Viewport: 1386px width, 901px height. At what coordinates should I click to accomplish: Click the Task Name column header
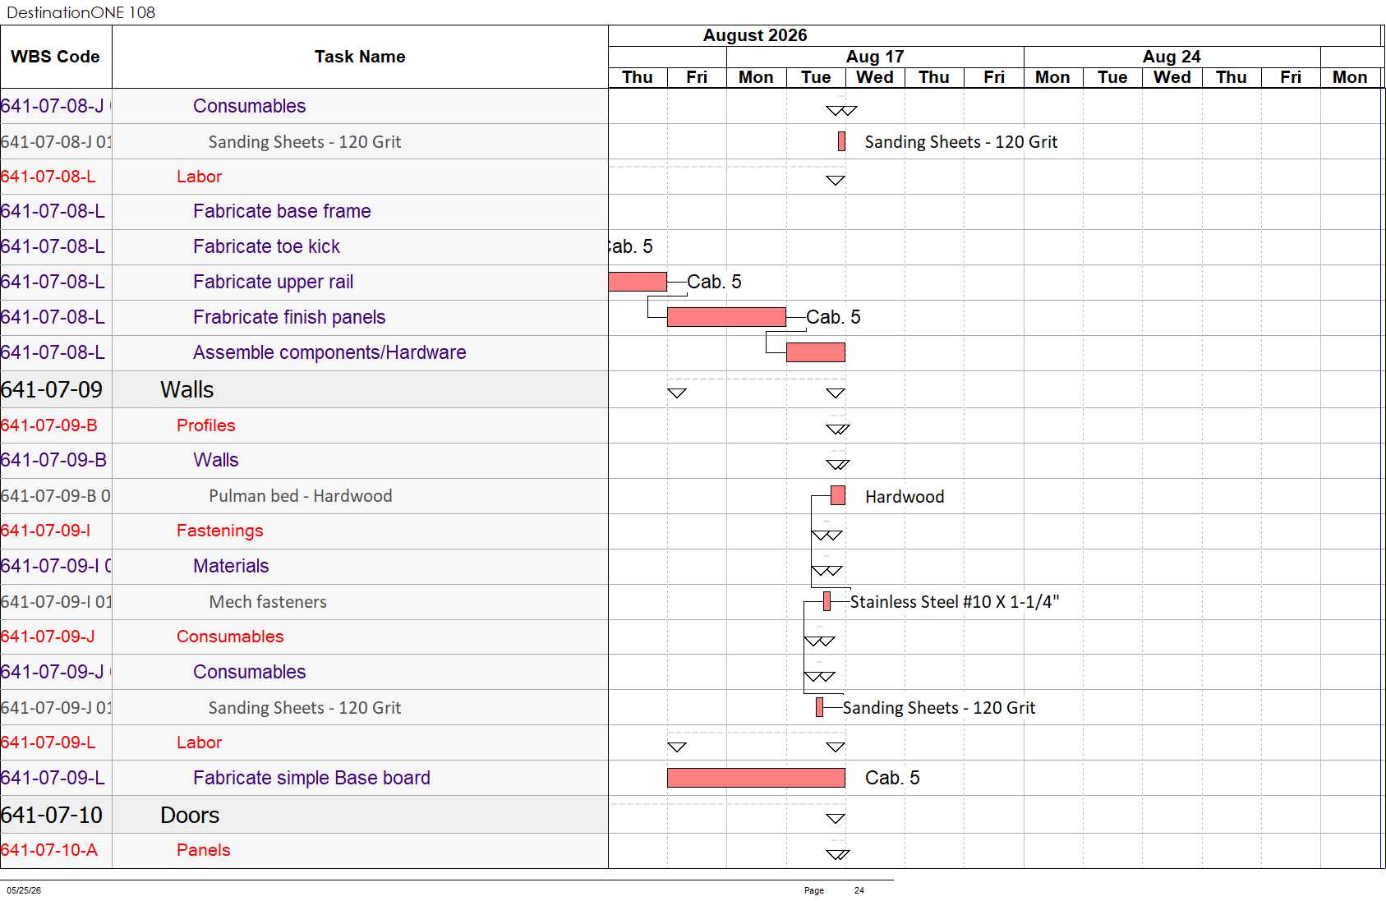[x=360, y=57]
